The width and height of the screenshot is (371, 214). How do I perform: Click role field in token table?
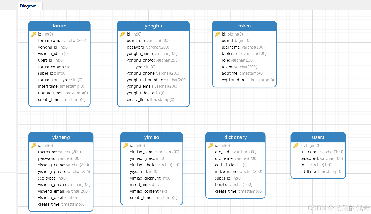pyautogui.click(x=238, y=60)
